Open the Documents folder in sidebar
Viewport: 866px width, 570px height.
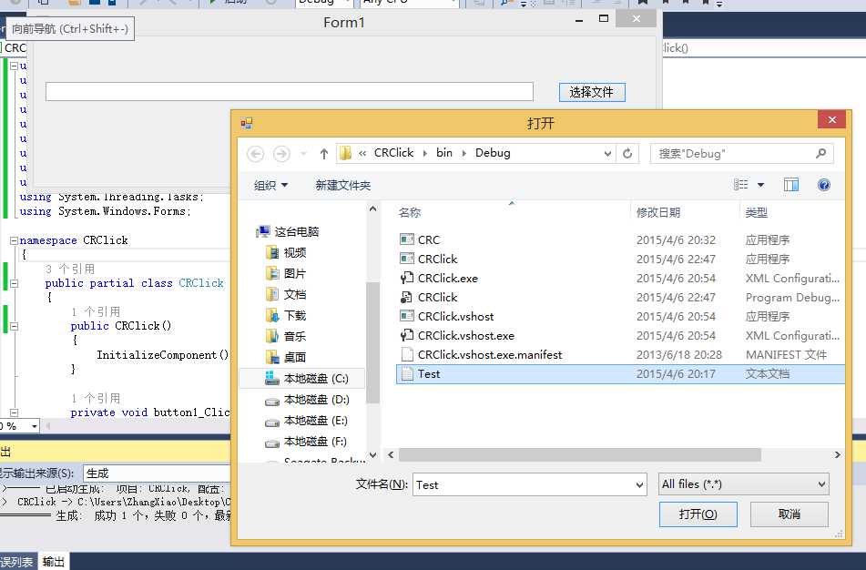(287, 294)
